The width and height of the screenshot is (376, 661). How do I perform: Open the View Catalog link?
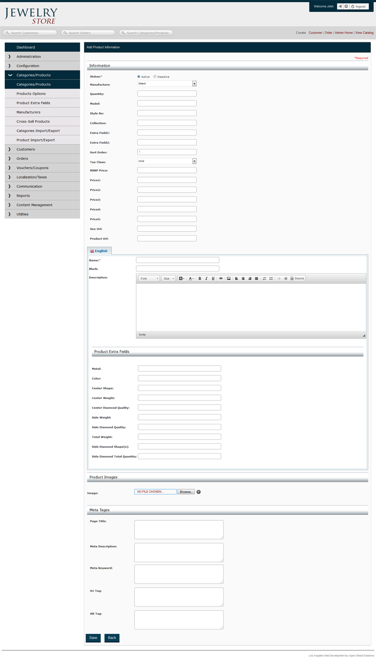pyautogui.click(x=364, y=33)
